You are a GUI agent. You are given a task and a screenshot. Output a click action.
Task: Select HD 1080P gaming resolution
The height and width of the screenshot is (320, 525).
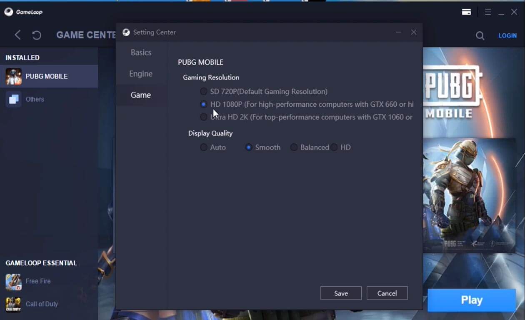(x=203, y=104)
